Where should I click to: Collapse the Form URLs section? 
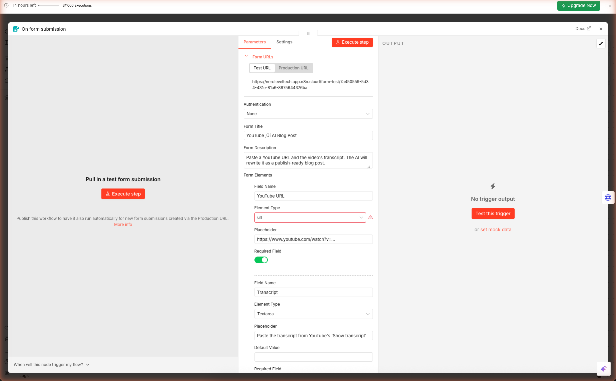pyautogui.click(x=246, y=56)
